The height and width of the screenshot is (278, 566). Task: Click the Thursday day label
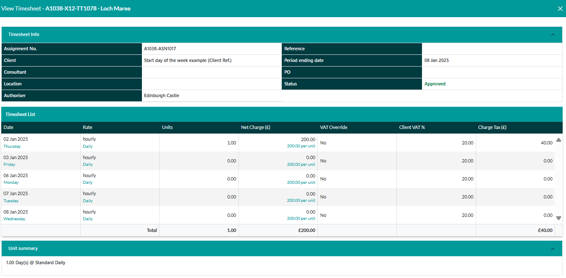tap(12, 147)
